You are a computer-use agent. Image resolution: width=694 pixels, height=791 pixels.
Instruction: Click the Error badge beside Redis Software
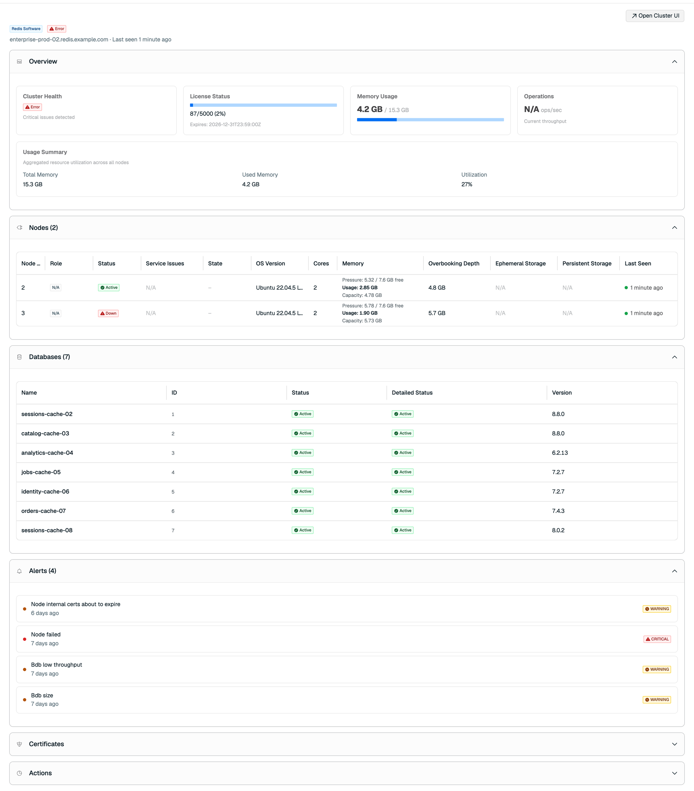tap(56, 29)
